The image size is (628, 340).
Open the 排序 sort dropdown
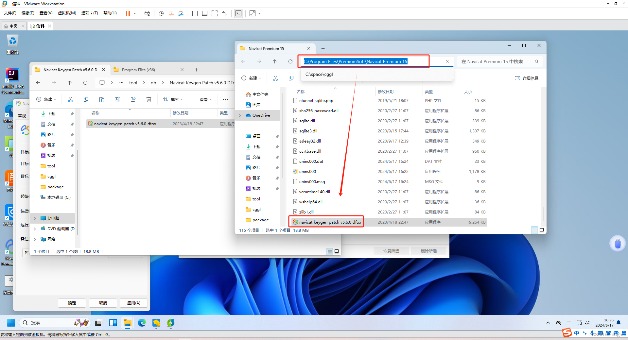click(x=173, y=99)
